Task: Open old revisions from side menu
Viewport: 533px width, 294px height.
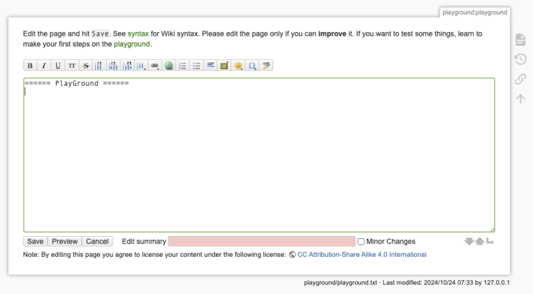Action: (x=521, y=60)
